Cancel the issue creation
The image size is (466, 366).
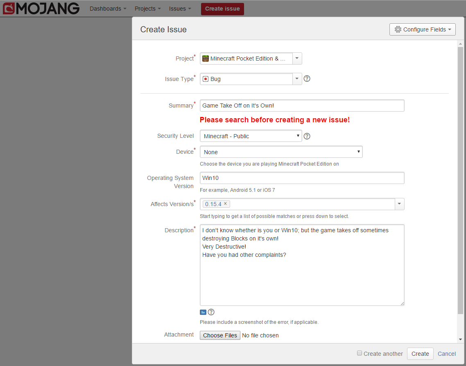446,354
